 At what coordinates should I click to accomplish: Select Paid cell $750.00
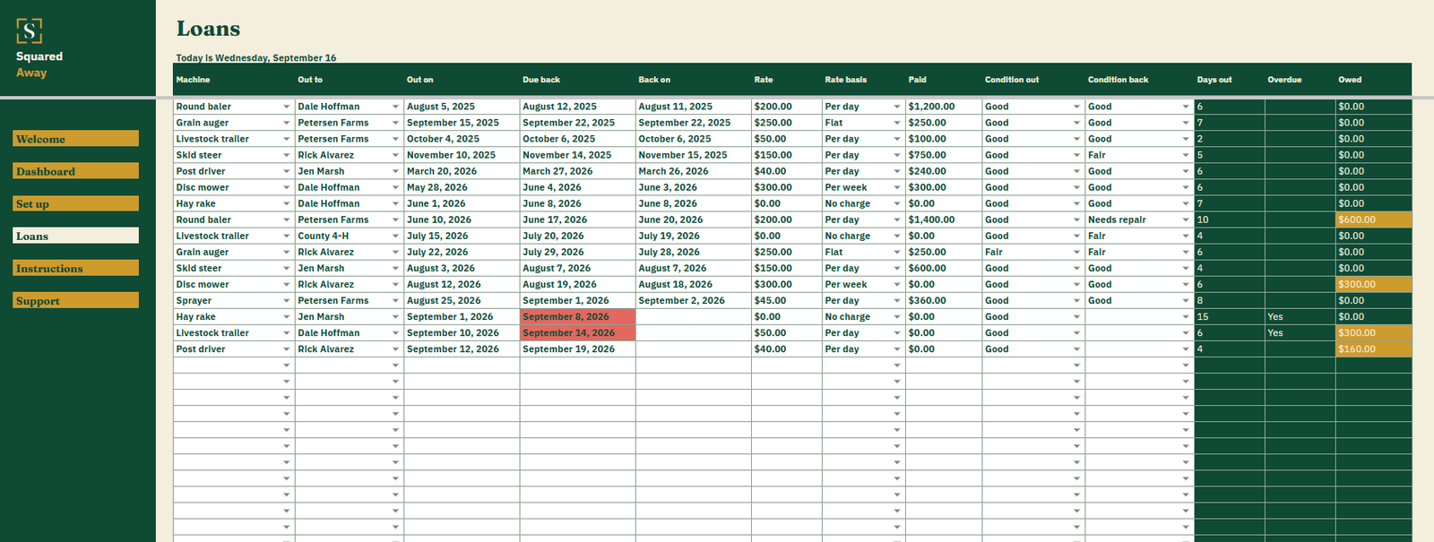[x=944, y=155]
